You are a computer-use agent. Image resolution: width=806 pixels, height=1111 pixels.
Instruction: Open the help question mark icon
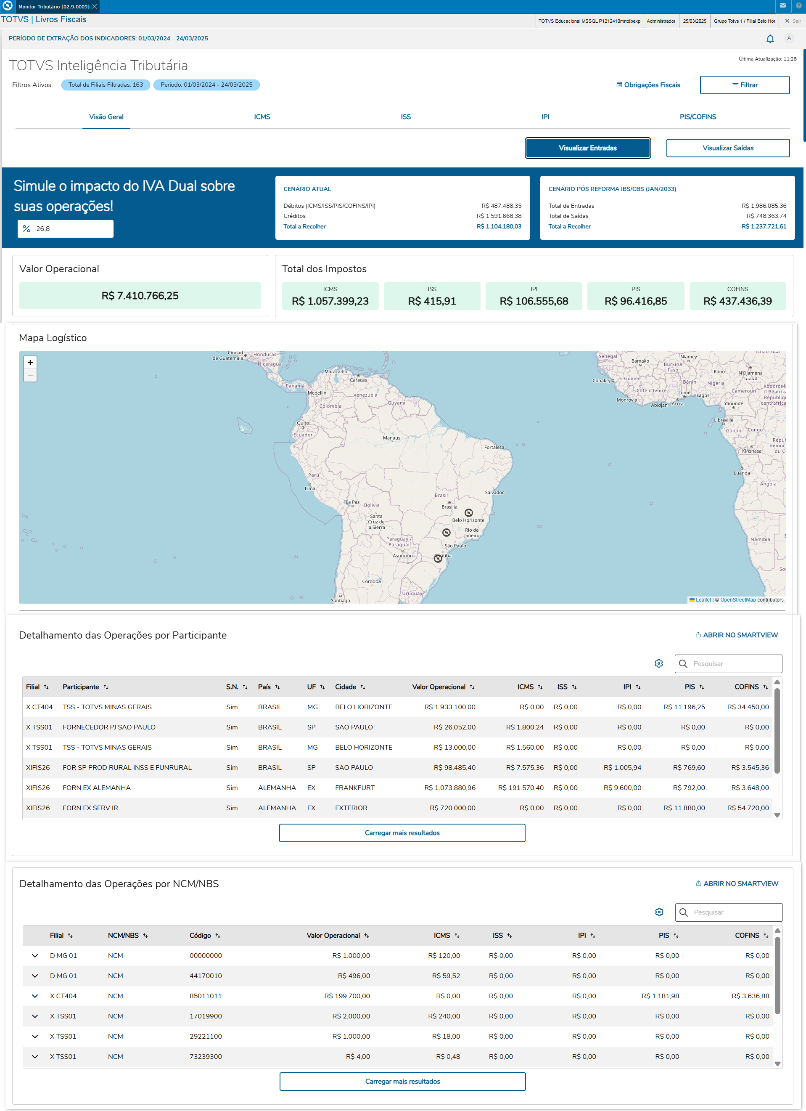[x=799, y=6]
